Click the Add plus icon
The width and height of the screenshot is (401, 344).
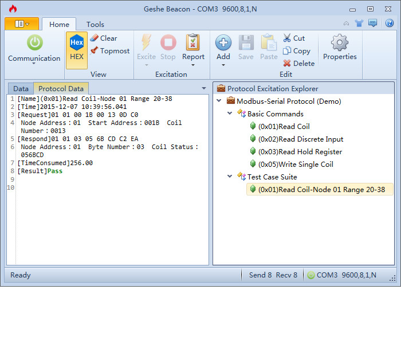223,42
